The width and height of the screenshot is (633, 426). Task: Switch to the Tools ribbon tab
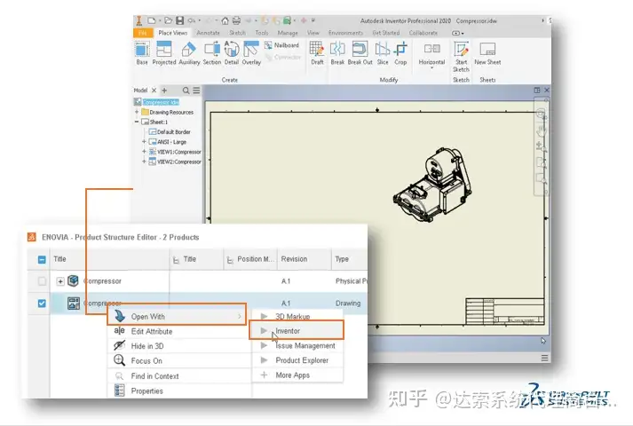pos(262,33)
